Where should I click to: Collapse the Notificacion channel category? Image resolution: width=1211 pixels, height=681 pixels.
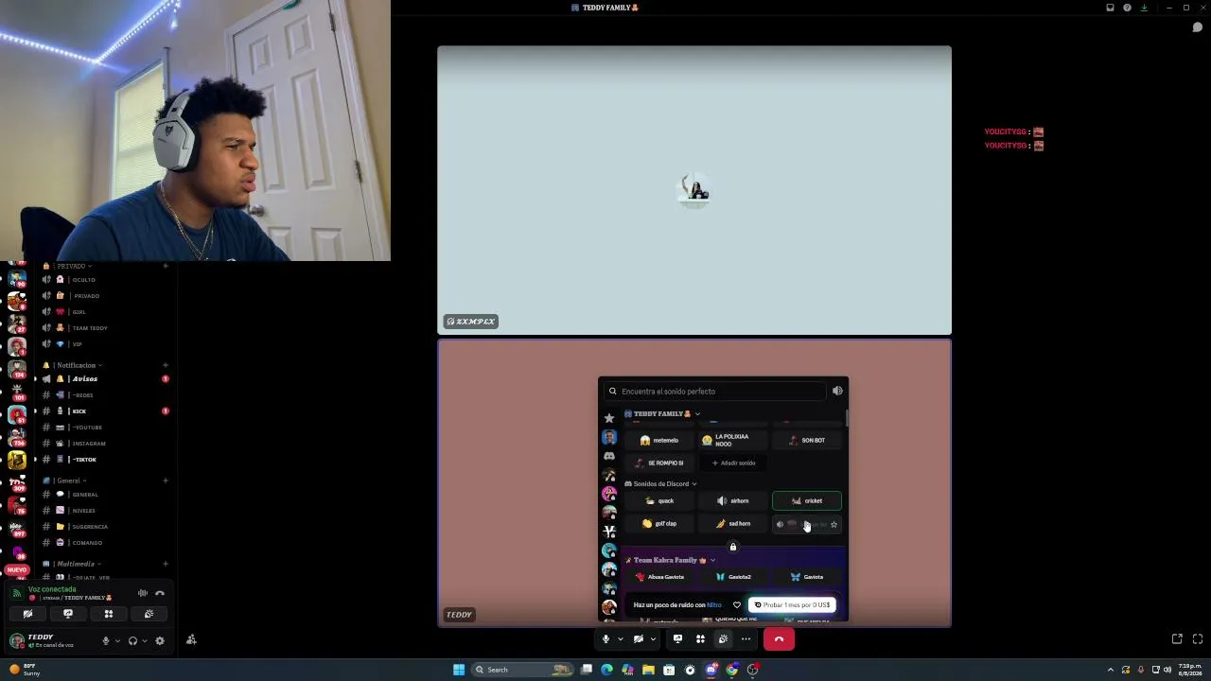(76, 365)
